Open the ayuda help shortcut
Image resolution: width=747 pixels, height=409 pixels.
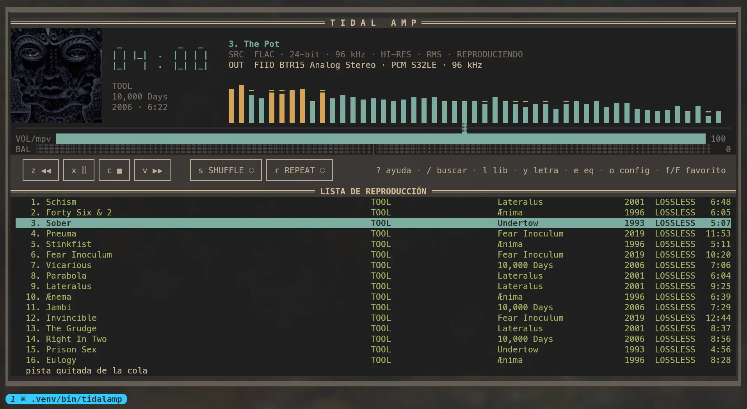(x=393, y=171)
